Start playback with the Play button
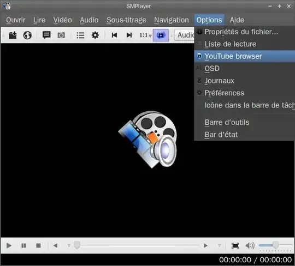This screenshot has height=266, width=295. point(9,245)
